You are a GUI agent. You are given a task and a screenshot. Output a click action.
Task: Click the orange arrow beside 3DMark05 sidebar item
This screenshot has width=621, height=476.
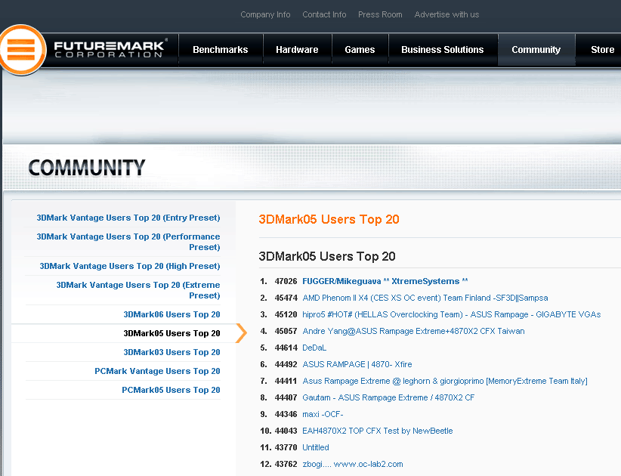(x=241, y=333)
